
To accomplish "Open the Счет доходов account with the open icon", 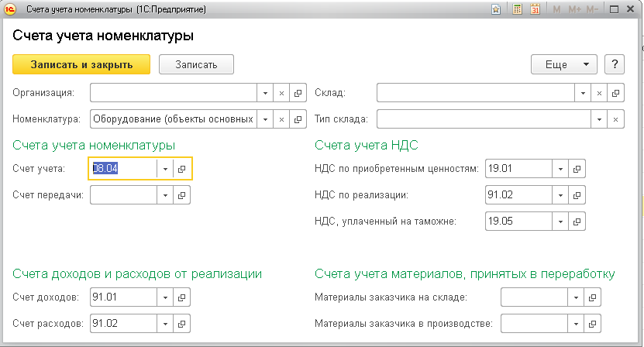I will 181,297.
